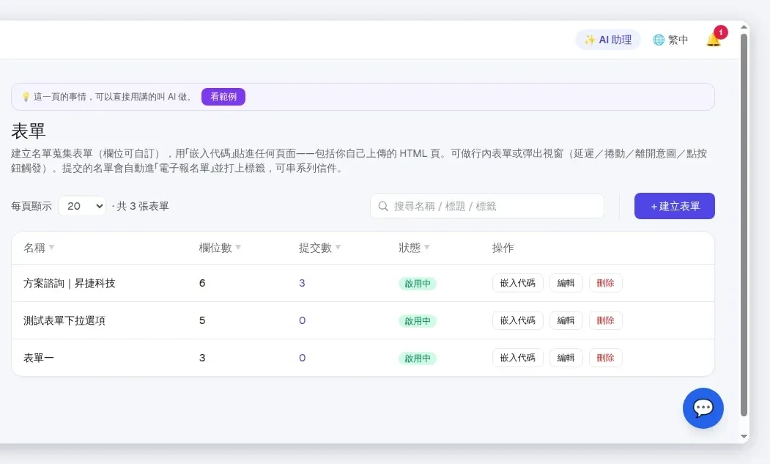Click the globe language icon
770x464 pixels.
tap(659, 40)
